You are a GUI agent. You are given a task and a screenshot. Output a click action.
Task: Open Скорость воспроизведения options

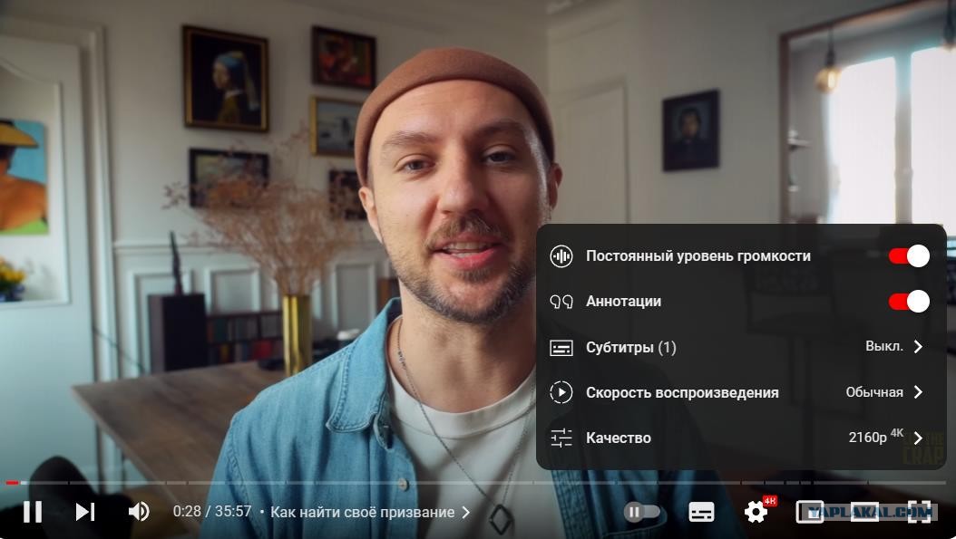[741, 392]
